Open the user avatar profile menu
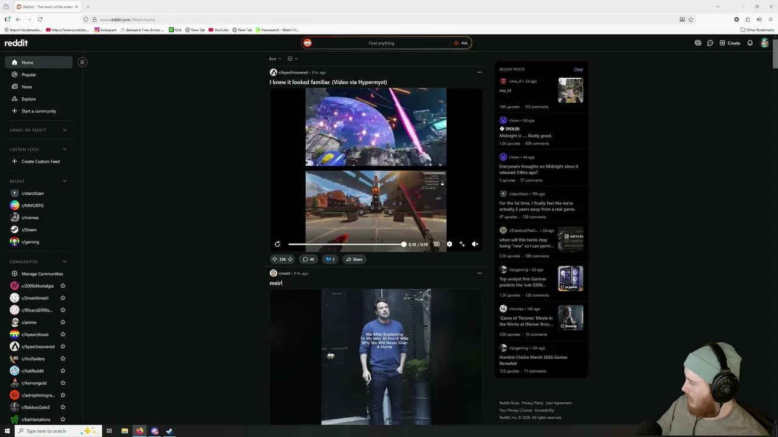 [765, 43]
